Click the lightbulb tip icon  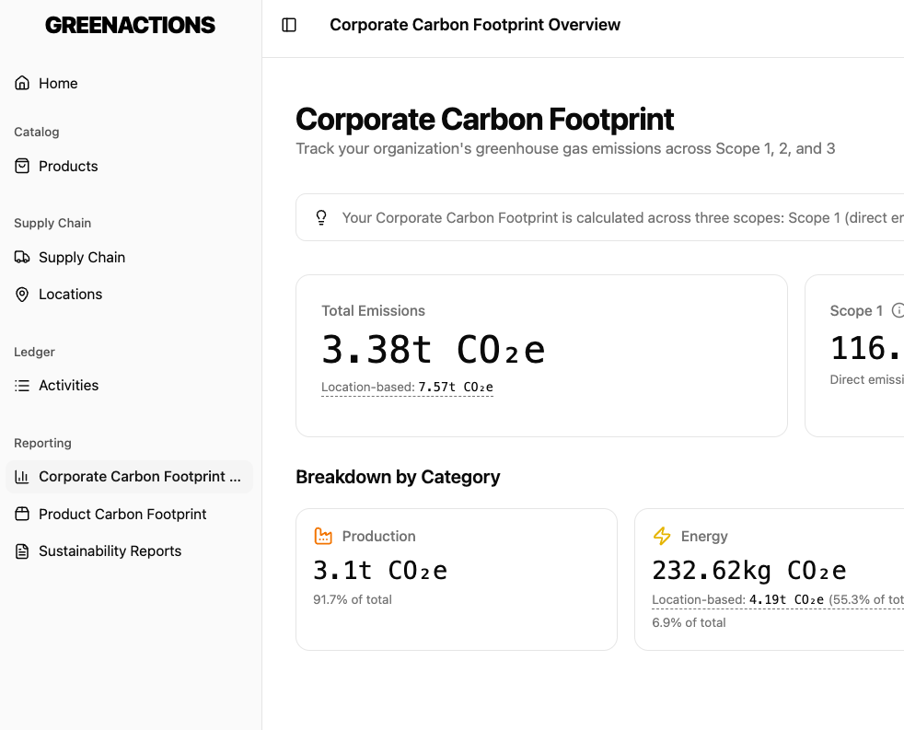click(321, 217)
